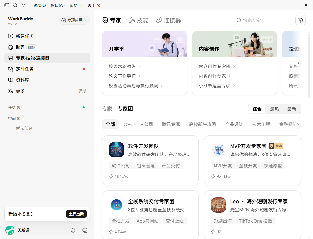The image size is (313, 239).
Task: Open the 助理 assistant icon
Action: pos(11,47)
